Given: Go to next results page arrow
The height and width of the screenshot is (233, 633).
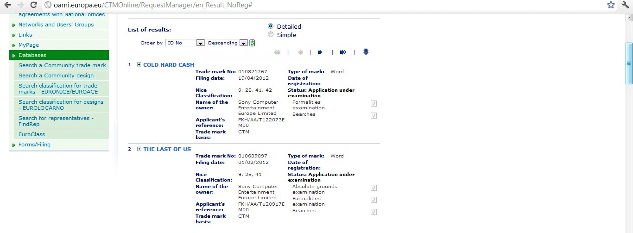Looking at the screenshot, I should [320, 52].
